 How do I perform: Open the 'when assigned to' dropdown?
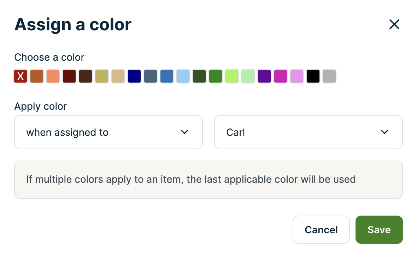[x=108, y=132]
